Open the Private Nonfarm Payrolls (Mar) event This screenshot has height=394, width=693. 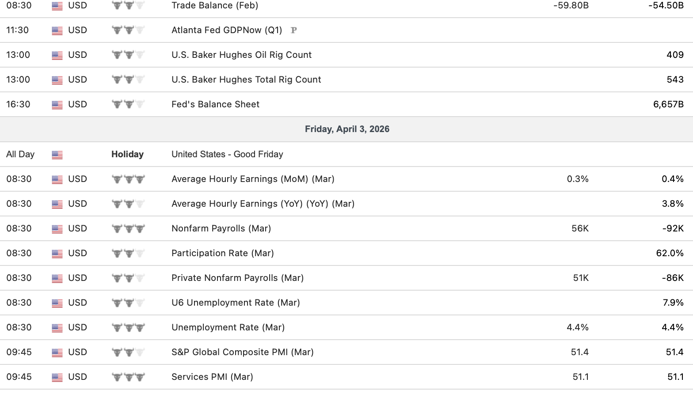click(237, 278)
